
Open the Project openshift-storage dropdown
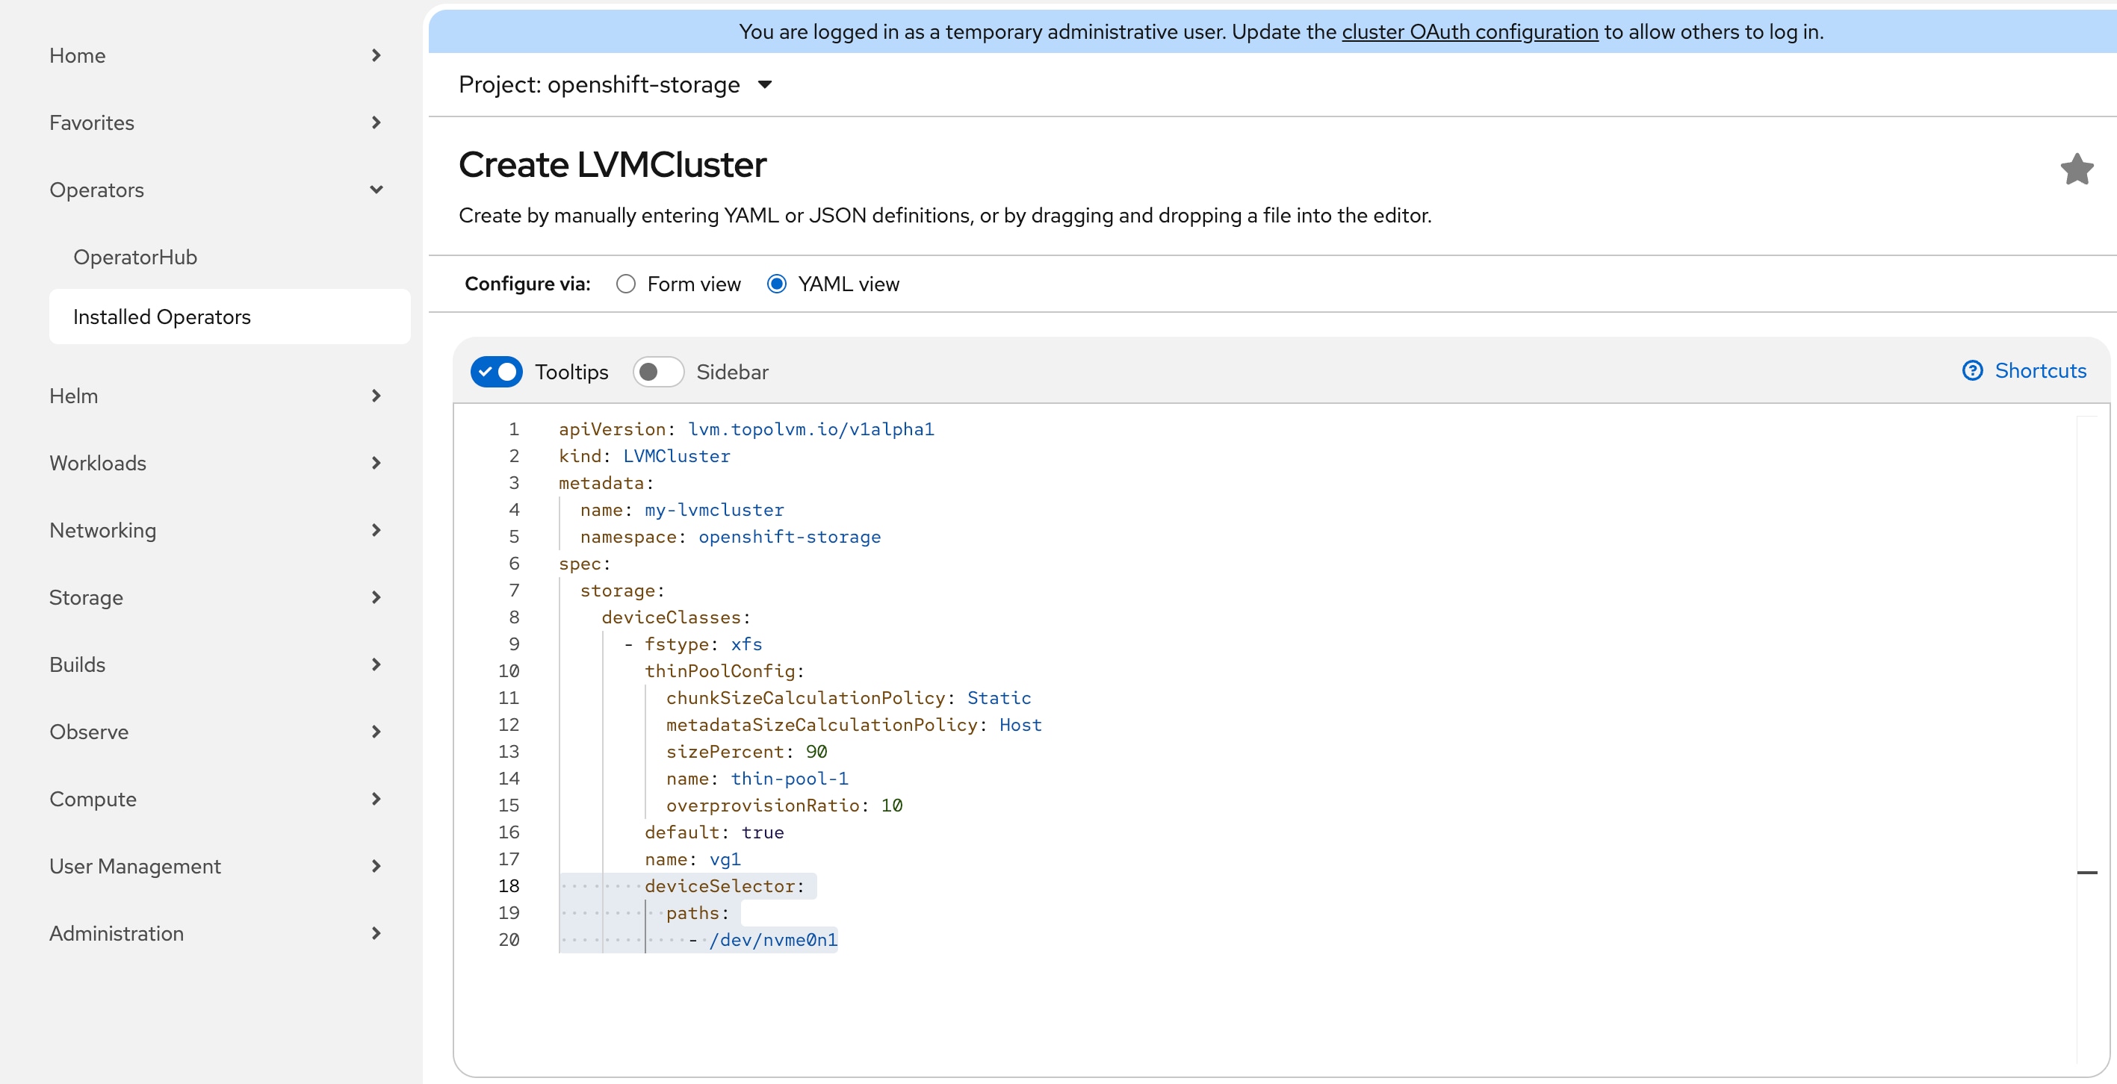pyautogui.click(x=616, y=84)
